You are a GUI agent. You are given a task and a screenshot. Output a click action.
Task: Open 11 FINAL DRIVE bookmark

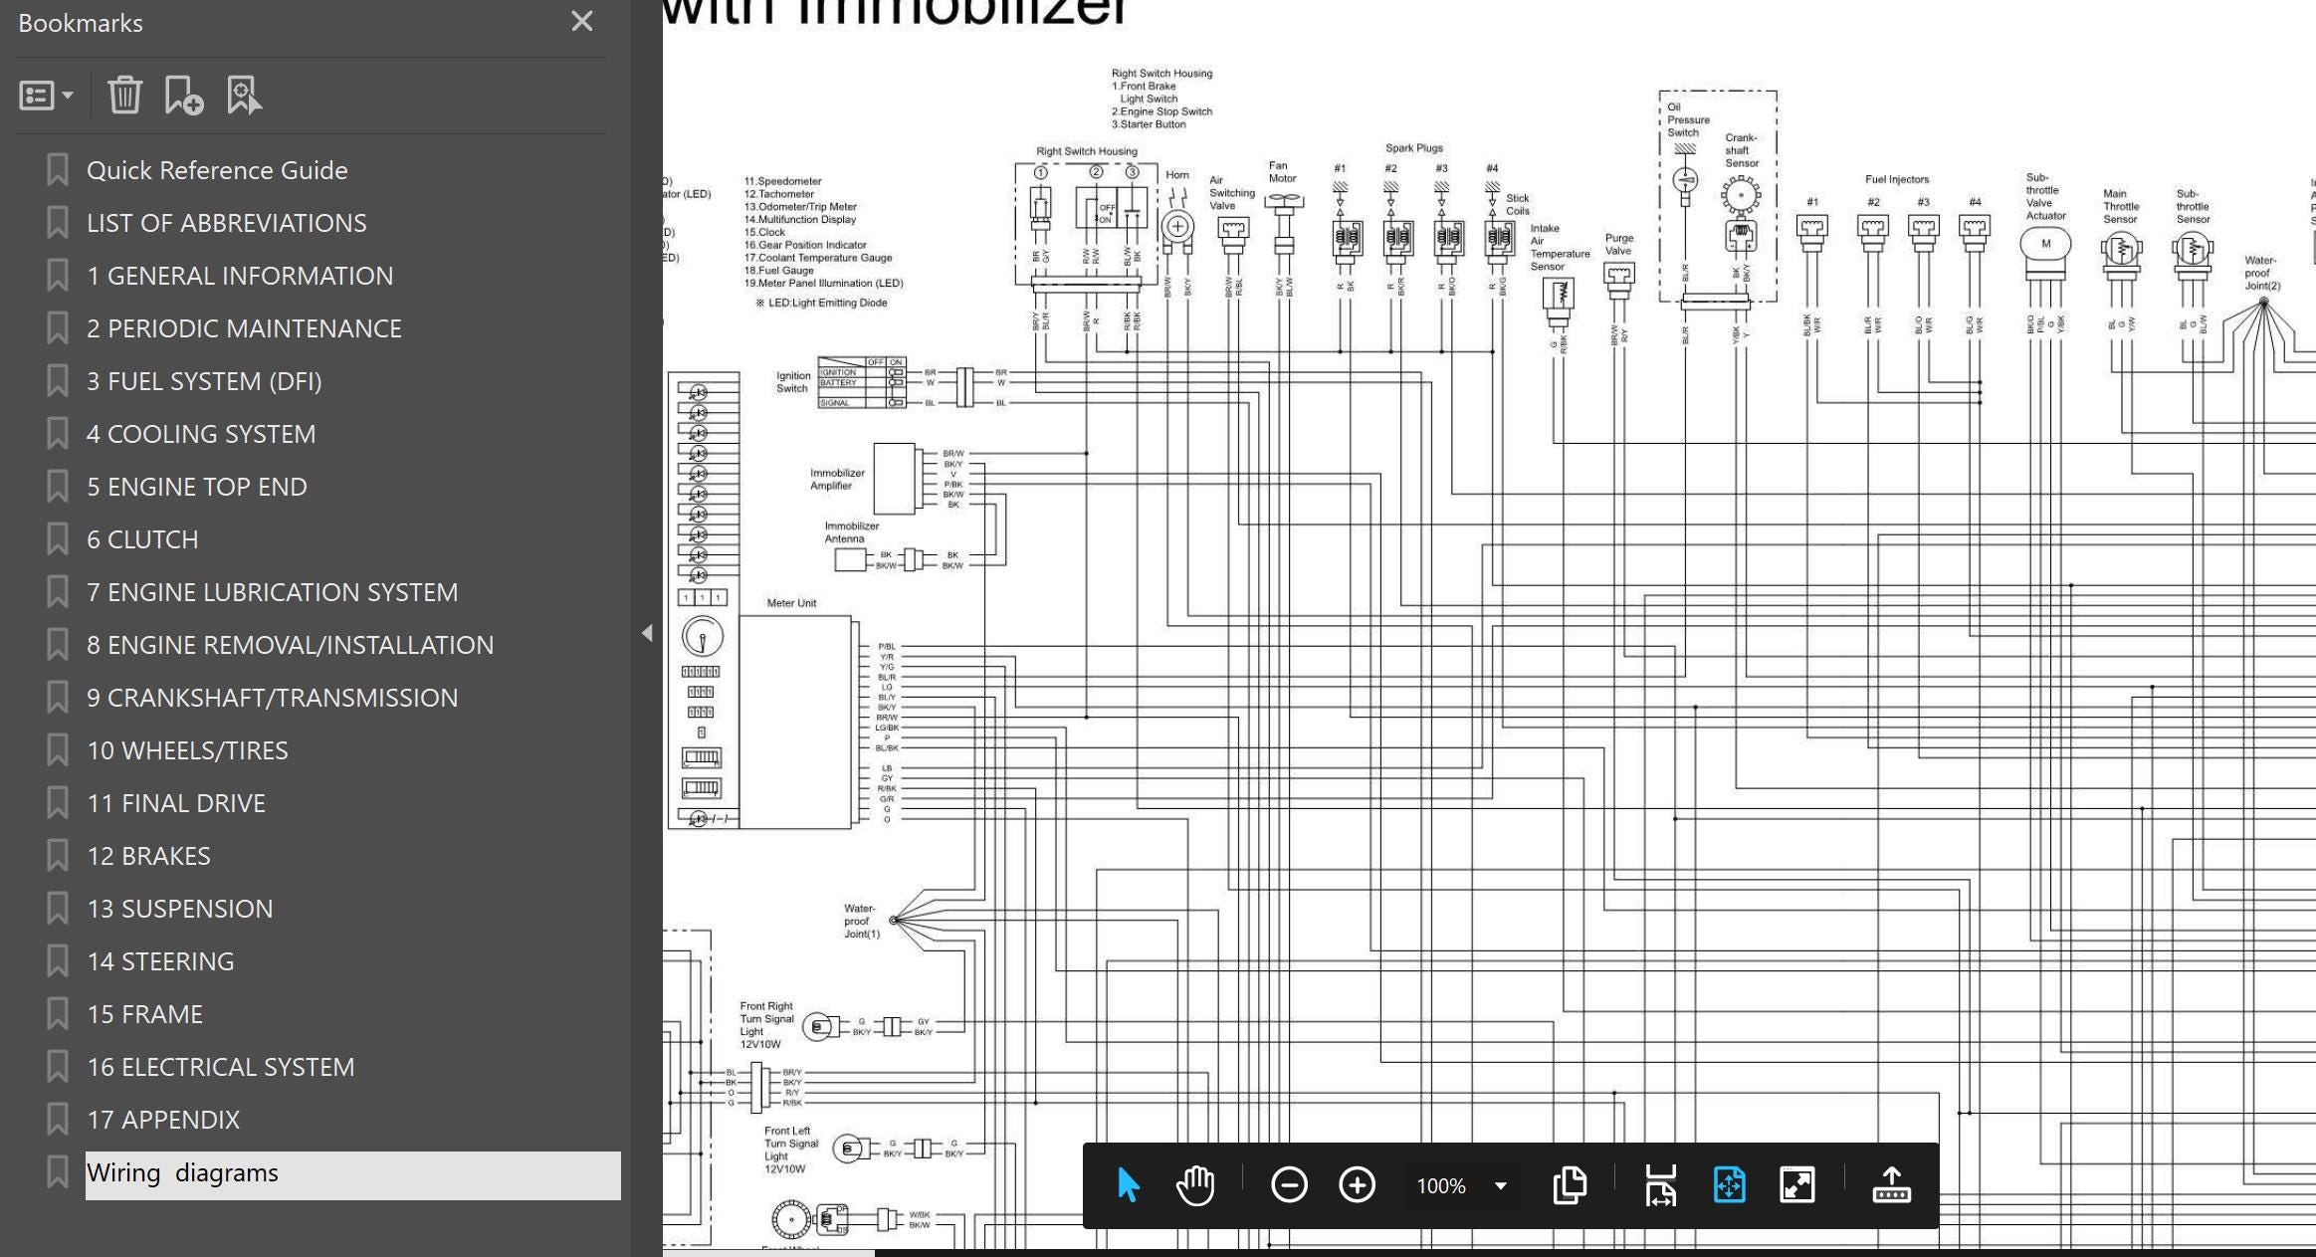tap(176, 803)
